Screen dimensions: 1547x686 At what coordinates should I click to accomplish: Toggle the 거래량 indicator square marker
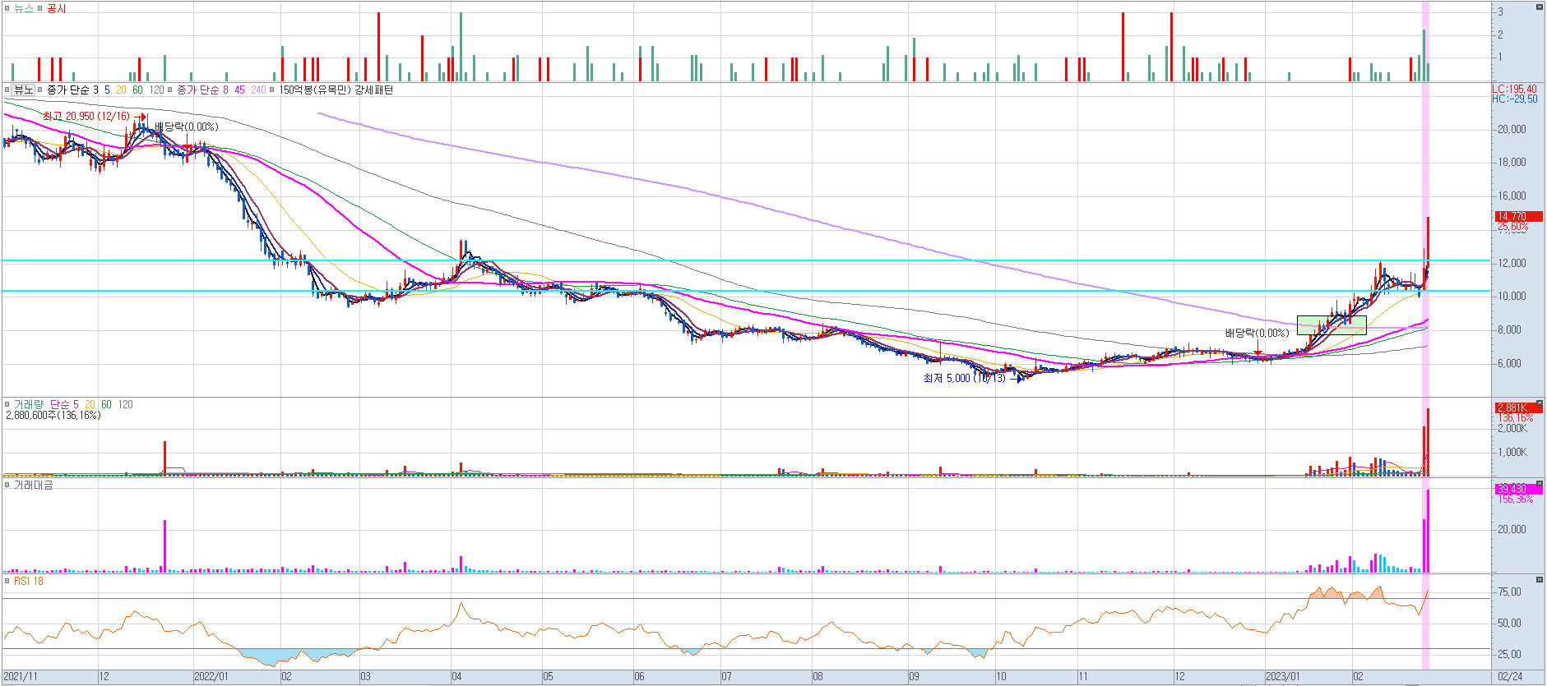[7, 404]
